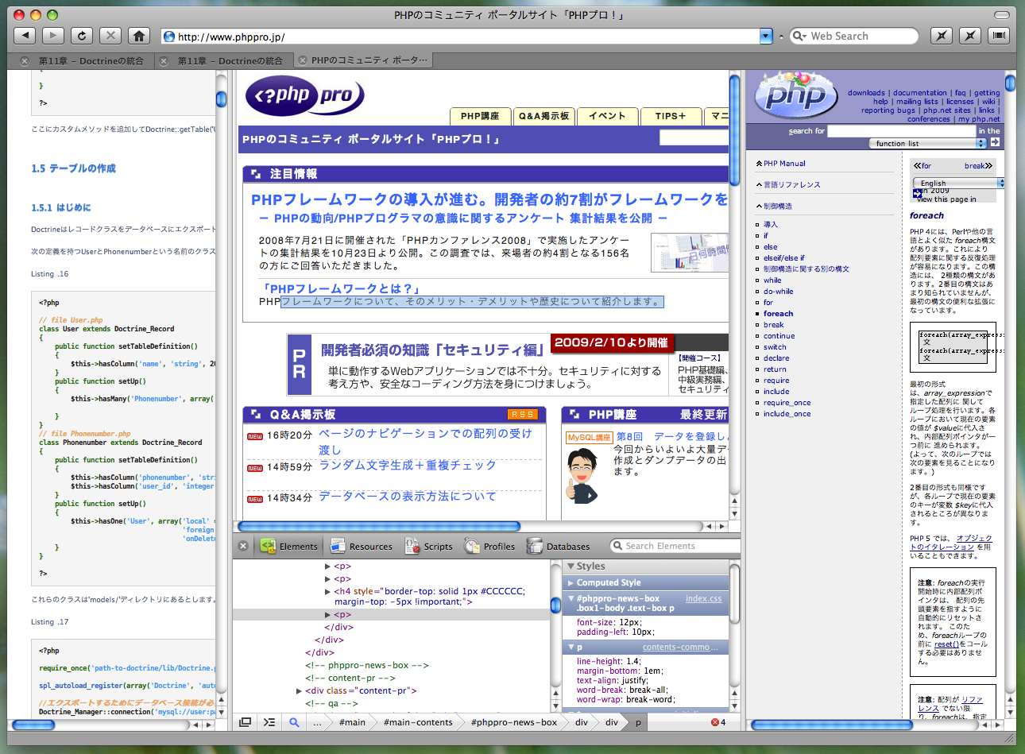The height and width of the screenshot is (754, 1025).
Task: Show the inspector console icon
Action: point(269,722)
